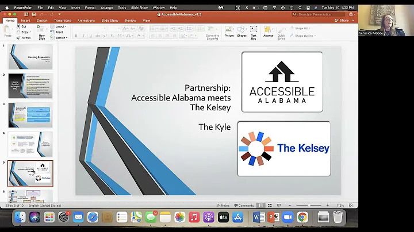Image resolution: width=414 pixels, height=232 pixels.
Task: Toggle Bold formatting
Action: click(x=76, y=36)
